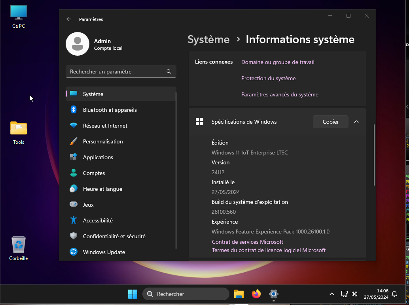Click the back arrow in Paramètres

pos(68,19)
